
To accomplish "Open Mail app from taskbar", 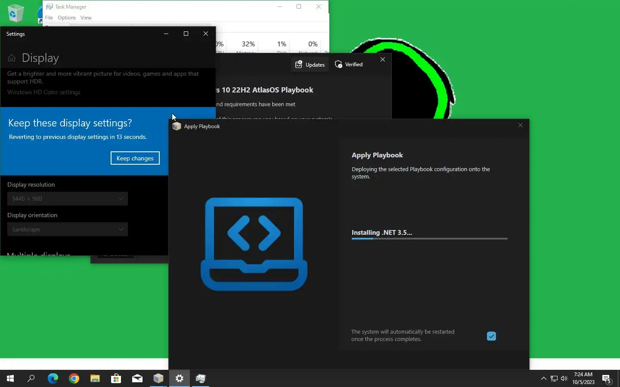I will click(137, 378).
